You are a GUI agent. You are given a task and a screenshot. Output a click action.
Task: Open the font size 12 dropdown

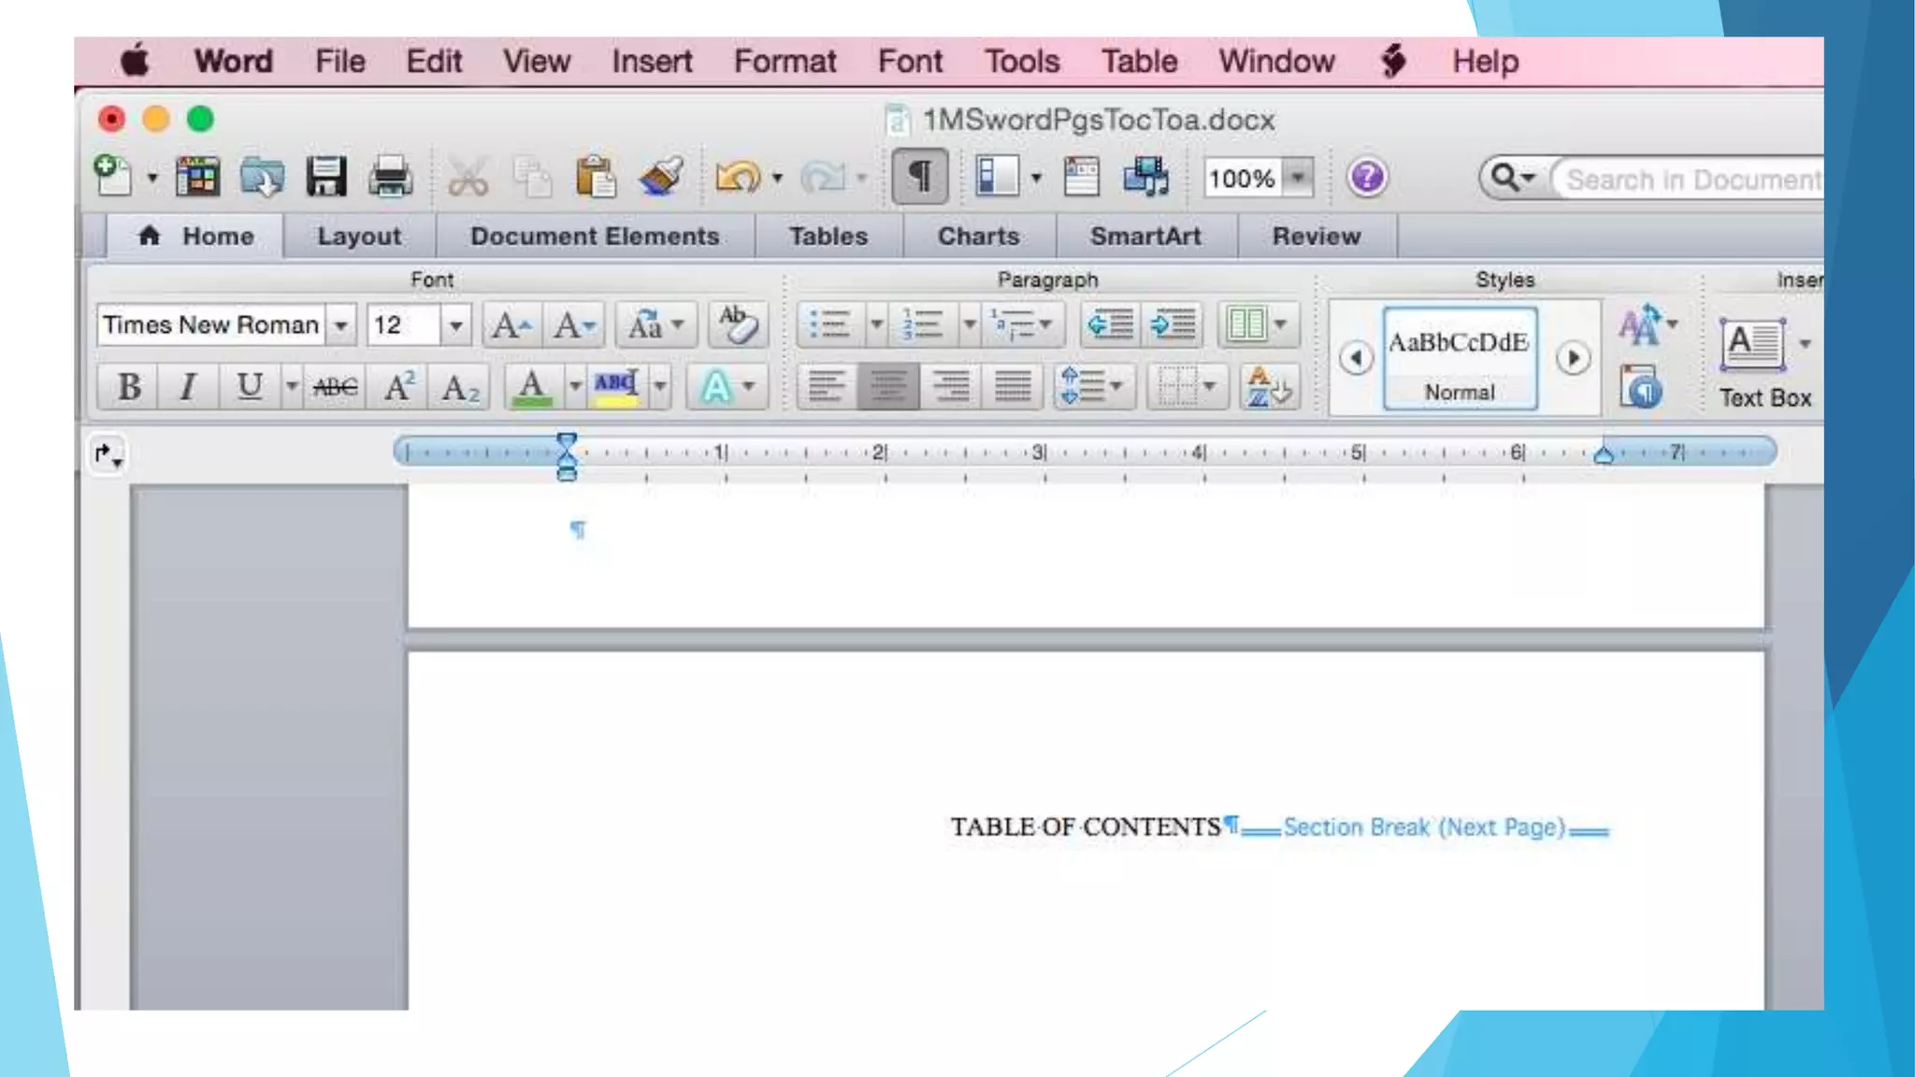pyautogui.click(x=455, y=325)
